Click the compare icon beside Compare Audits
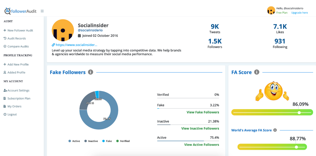Image resolution: width=316 pixels, height=156 pixels. [x=5, y=46]
